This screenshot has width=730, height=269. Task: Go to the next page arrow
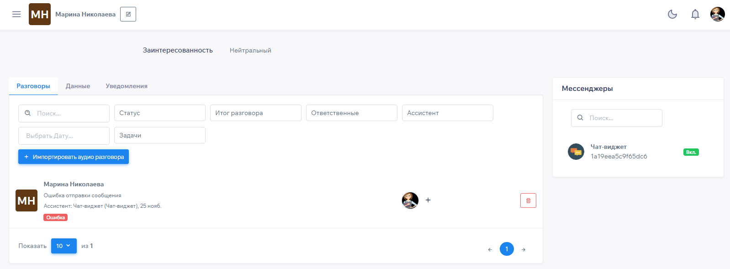coord(524,249)
